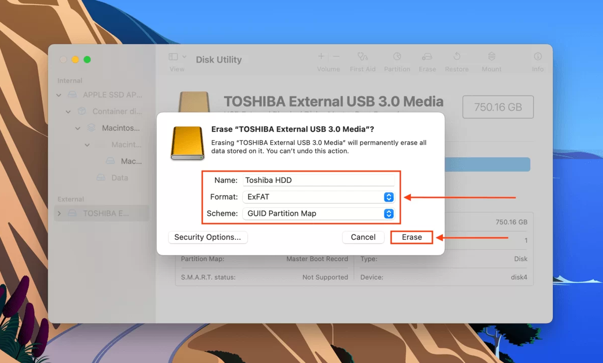Expand the TOSHIBA external disk row
This screenshot has height=363, width=603.
point(59,214)
